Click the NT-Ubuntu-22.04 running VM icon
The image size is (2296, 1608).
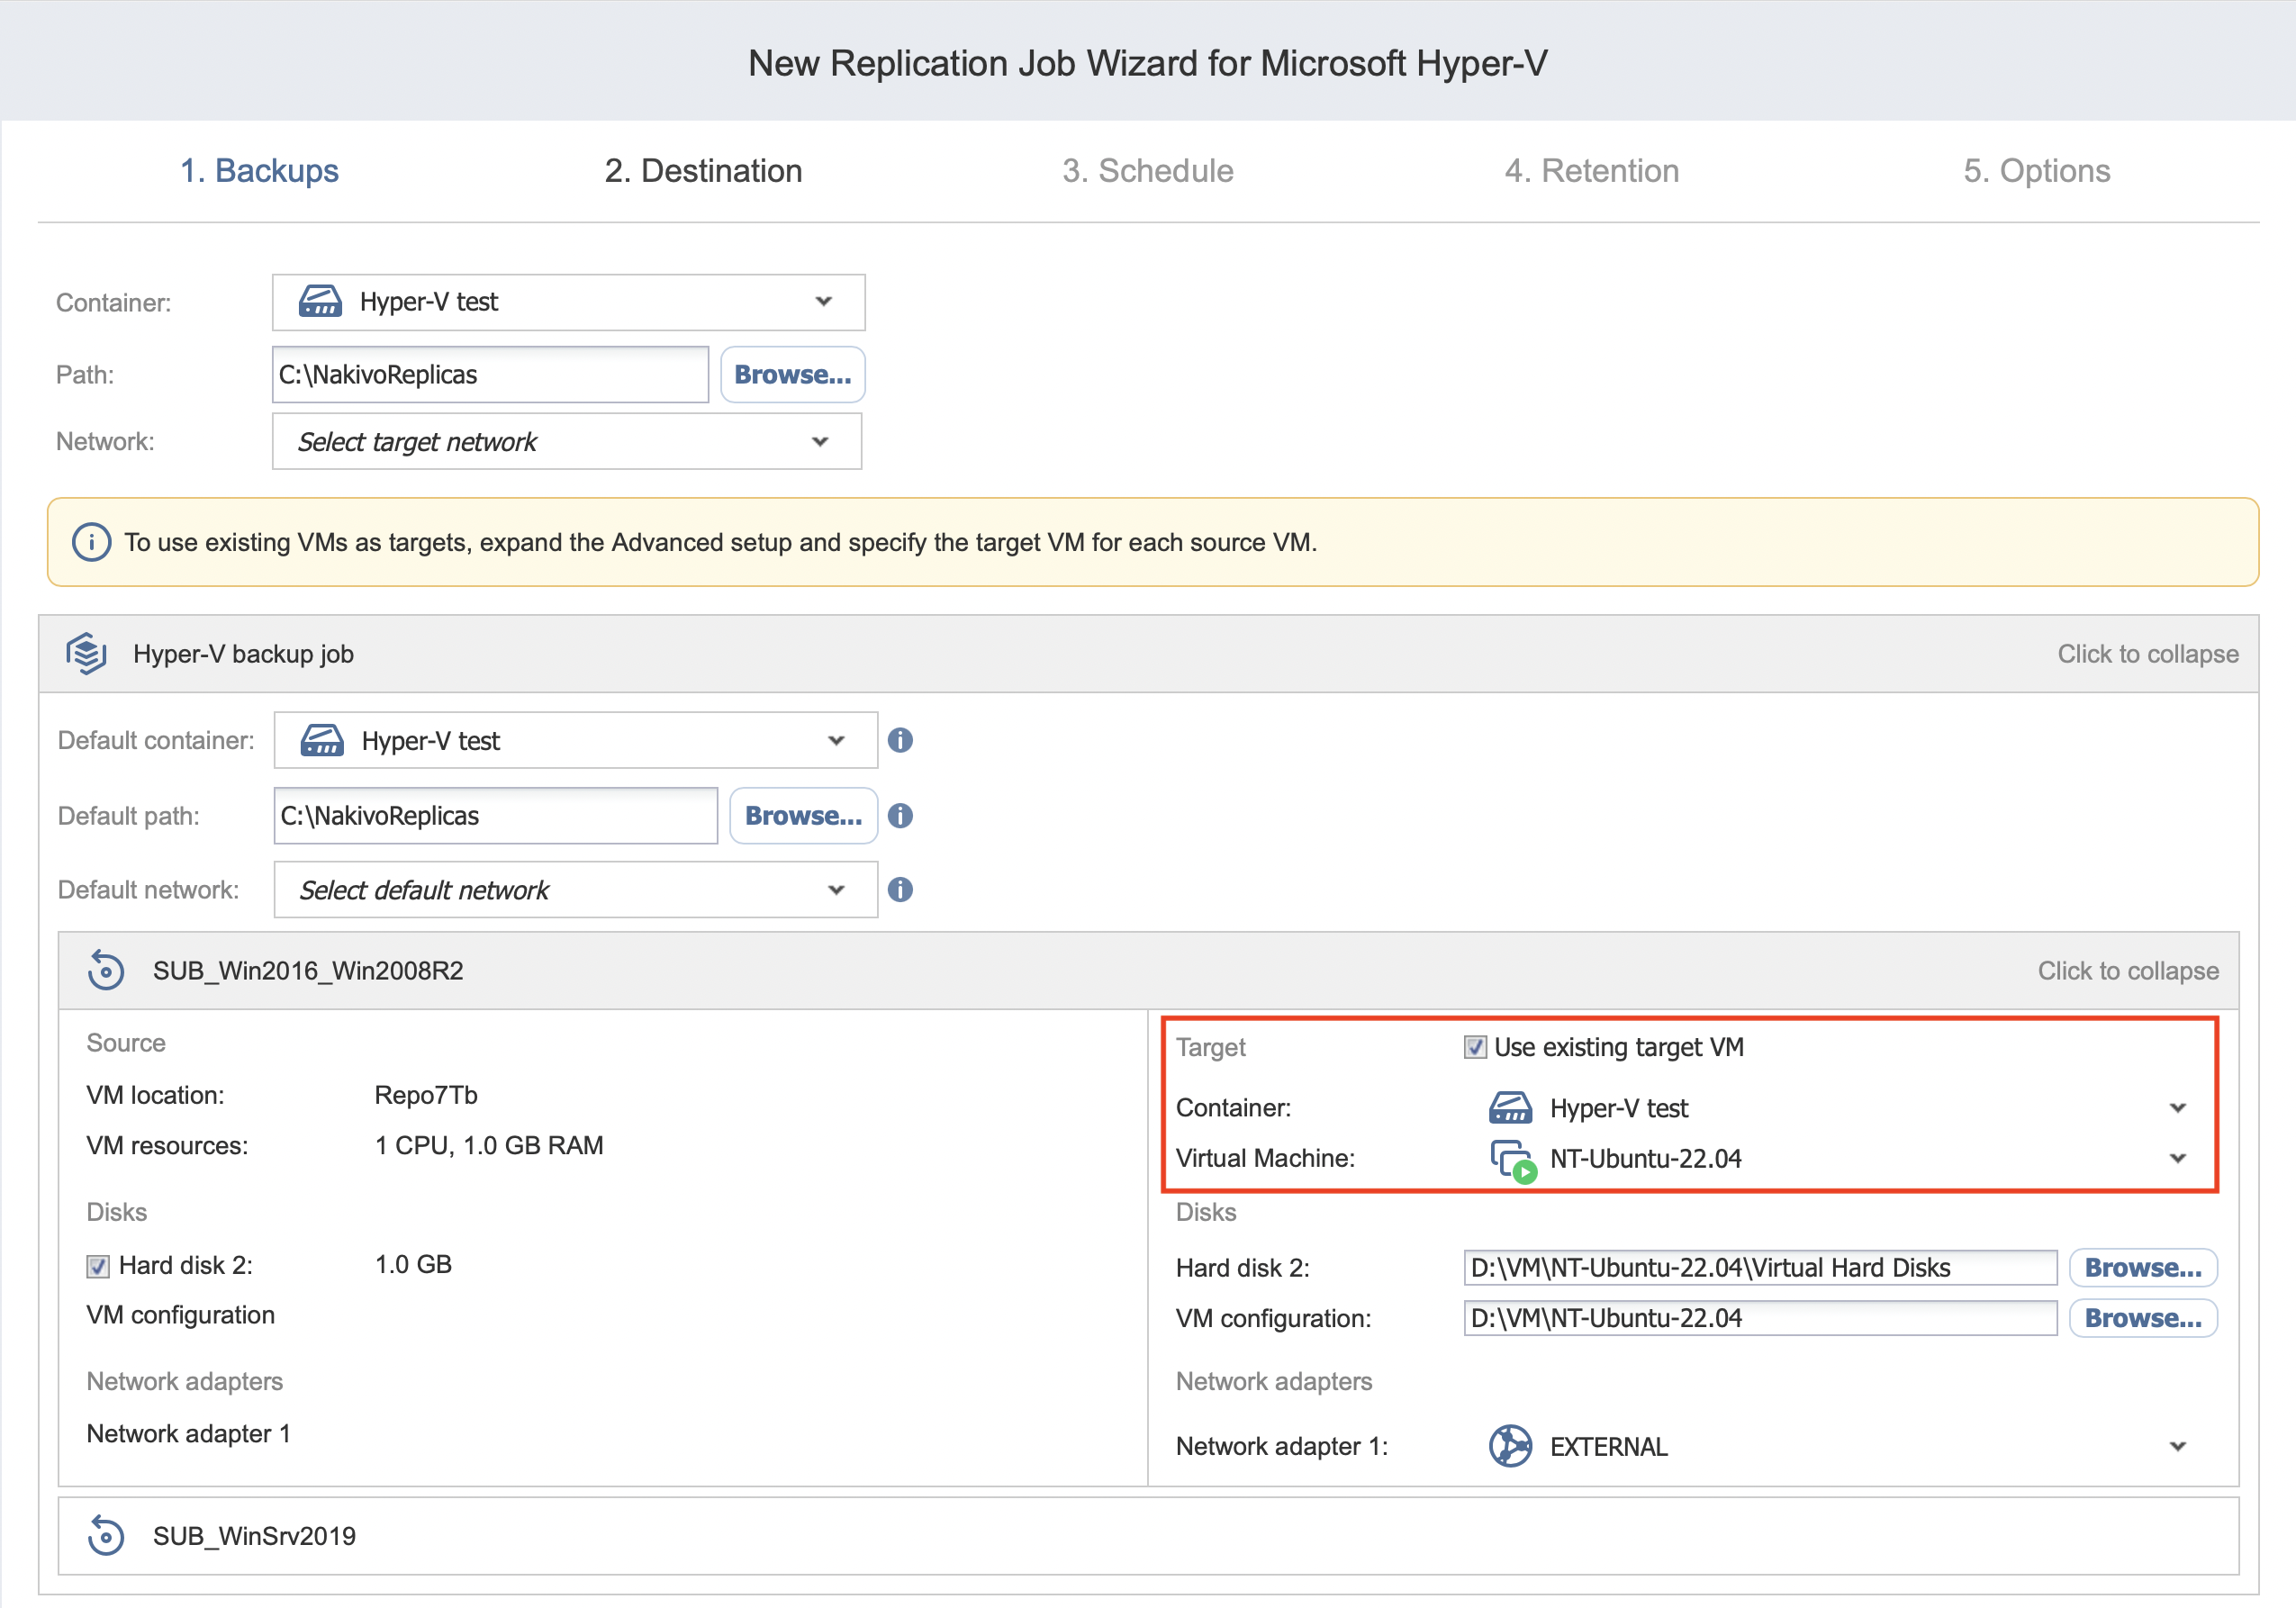[1511, 1159]
